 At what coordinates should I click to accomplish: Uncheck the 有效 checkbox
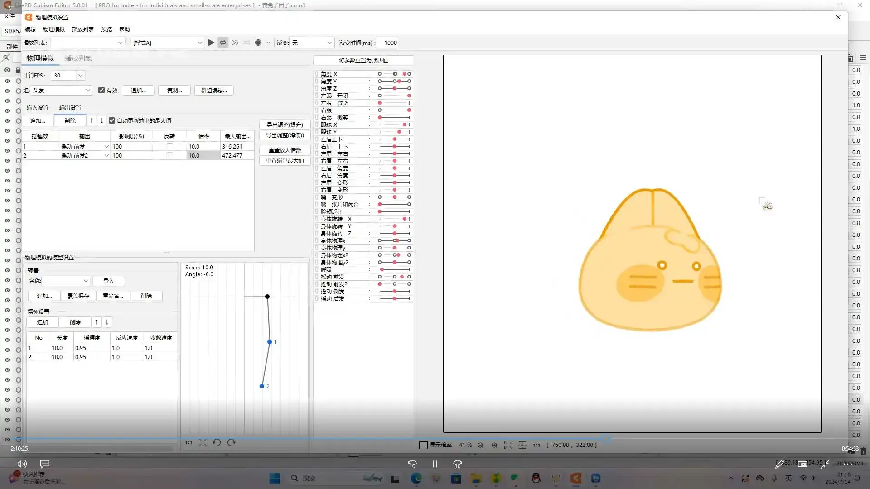point(101,90)
